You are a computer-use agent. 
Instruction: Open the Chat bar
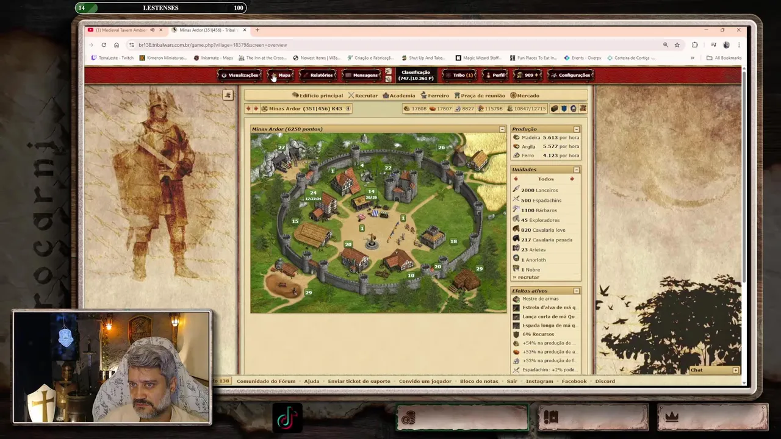(x=713, y=370)
